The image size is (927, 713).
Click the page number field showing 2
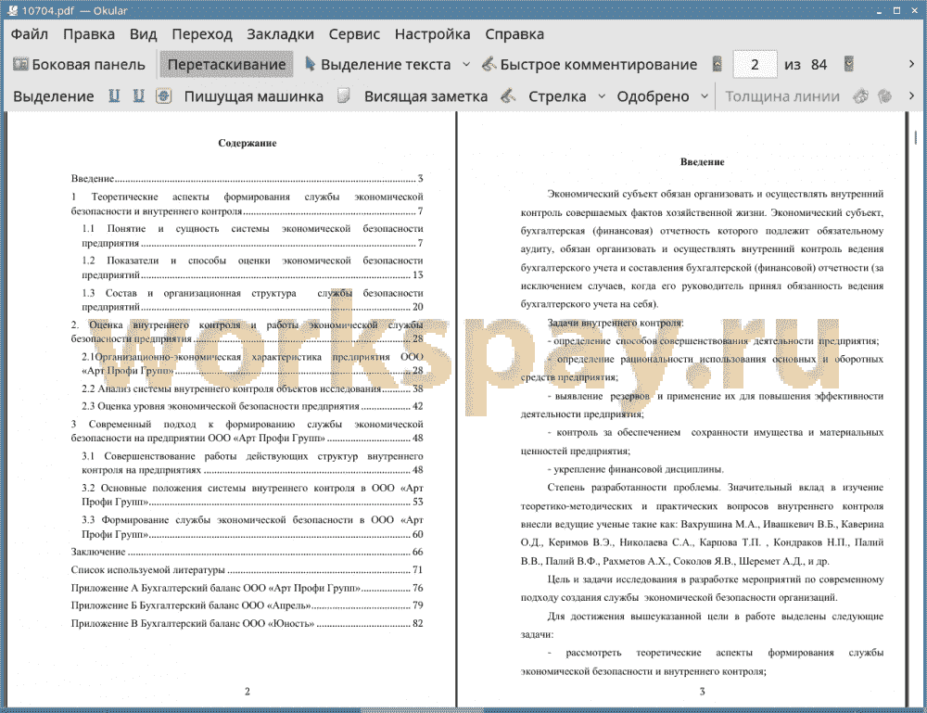755,65
